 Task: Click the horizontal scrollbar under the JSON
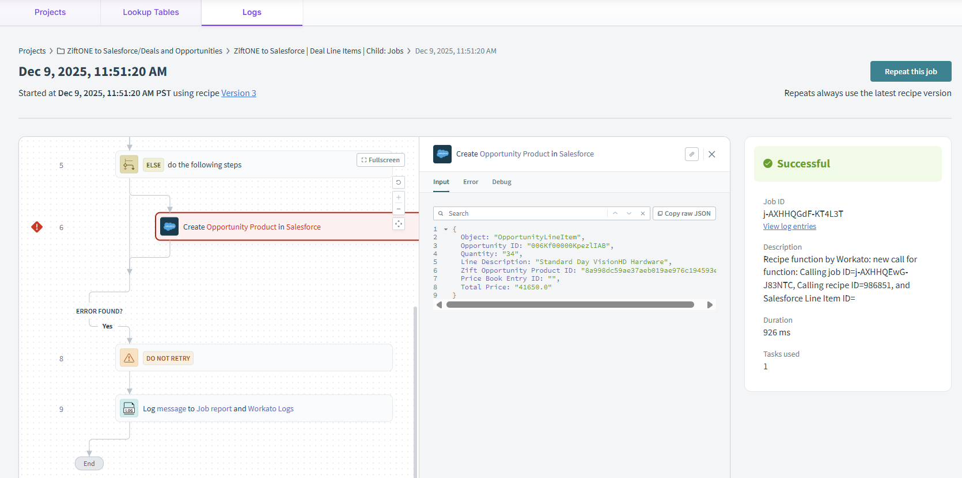point(570,305)
